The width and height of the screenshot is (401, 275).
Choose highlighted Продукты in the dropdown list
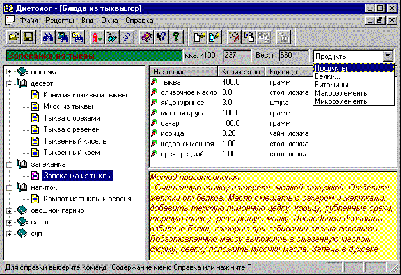point(354,68)
